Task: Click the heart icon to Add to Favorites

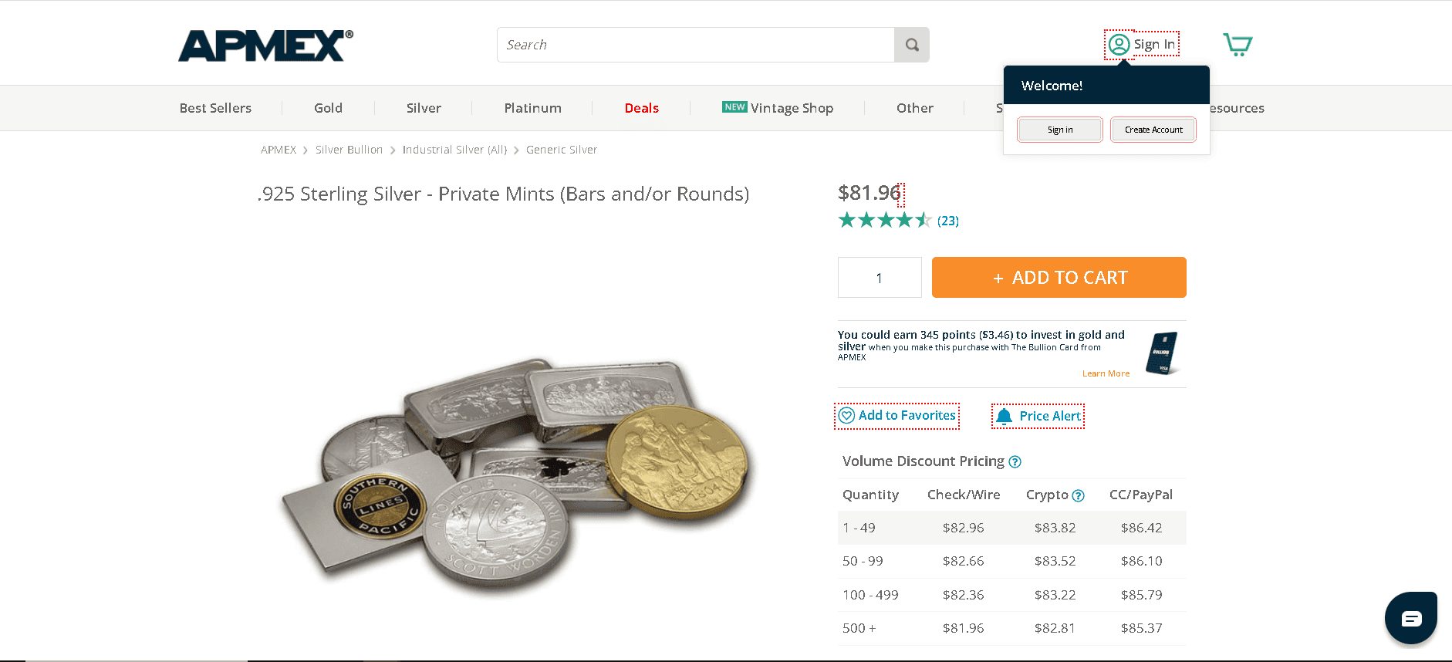Action: 846,415
